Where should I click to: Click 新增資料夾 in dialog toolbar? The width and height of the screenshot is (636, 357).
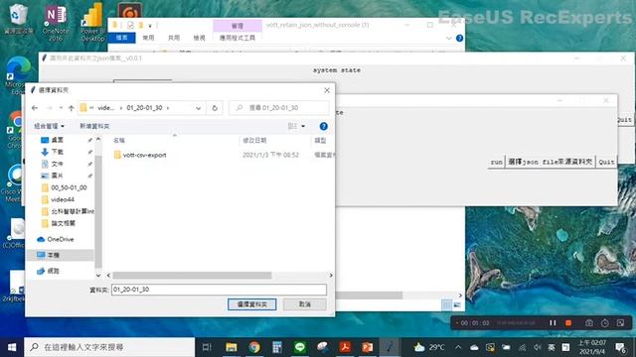[x=94, y=126]
